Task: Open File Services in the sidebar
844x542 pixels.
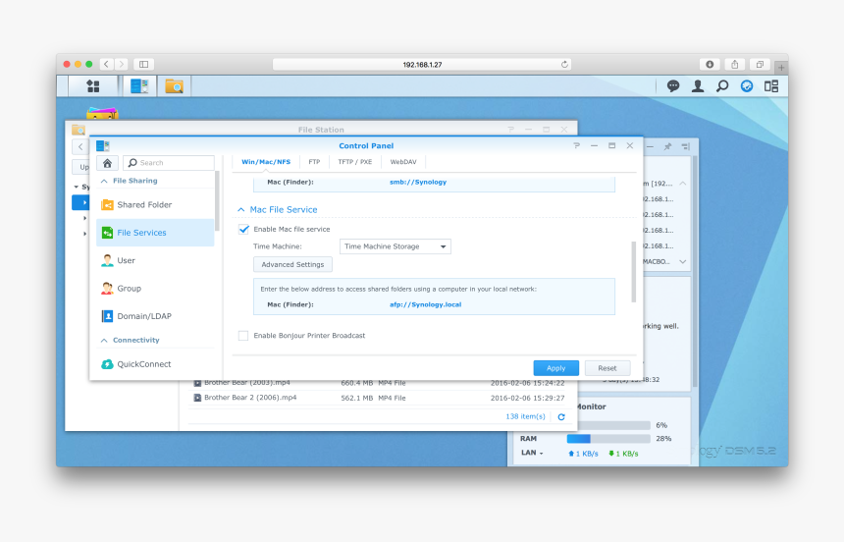Action: point(155,233)
